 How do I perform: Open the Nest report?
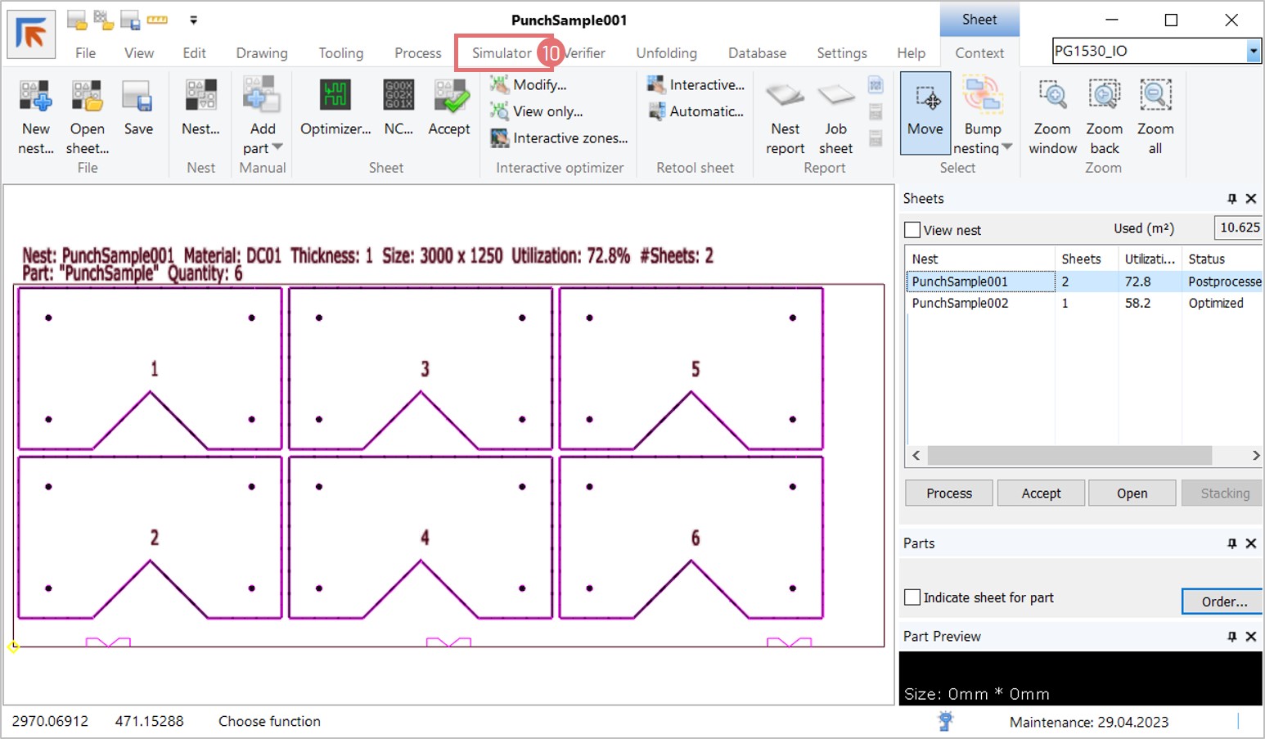point(786,97)
